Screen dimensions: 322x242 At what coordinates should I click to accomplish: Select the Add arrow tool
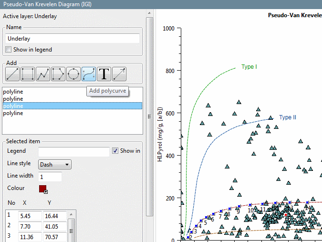point(119,74)
